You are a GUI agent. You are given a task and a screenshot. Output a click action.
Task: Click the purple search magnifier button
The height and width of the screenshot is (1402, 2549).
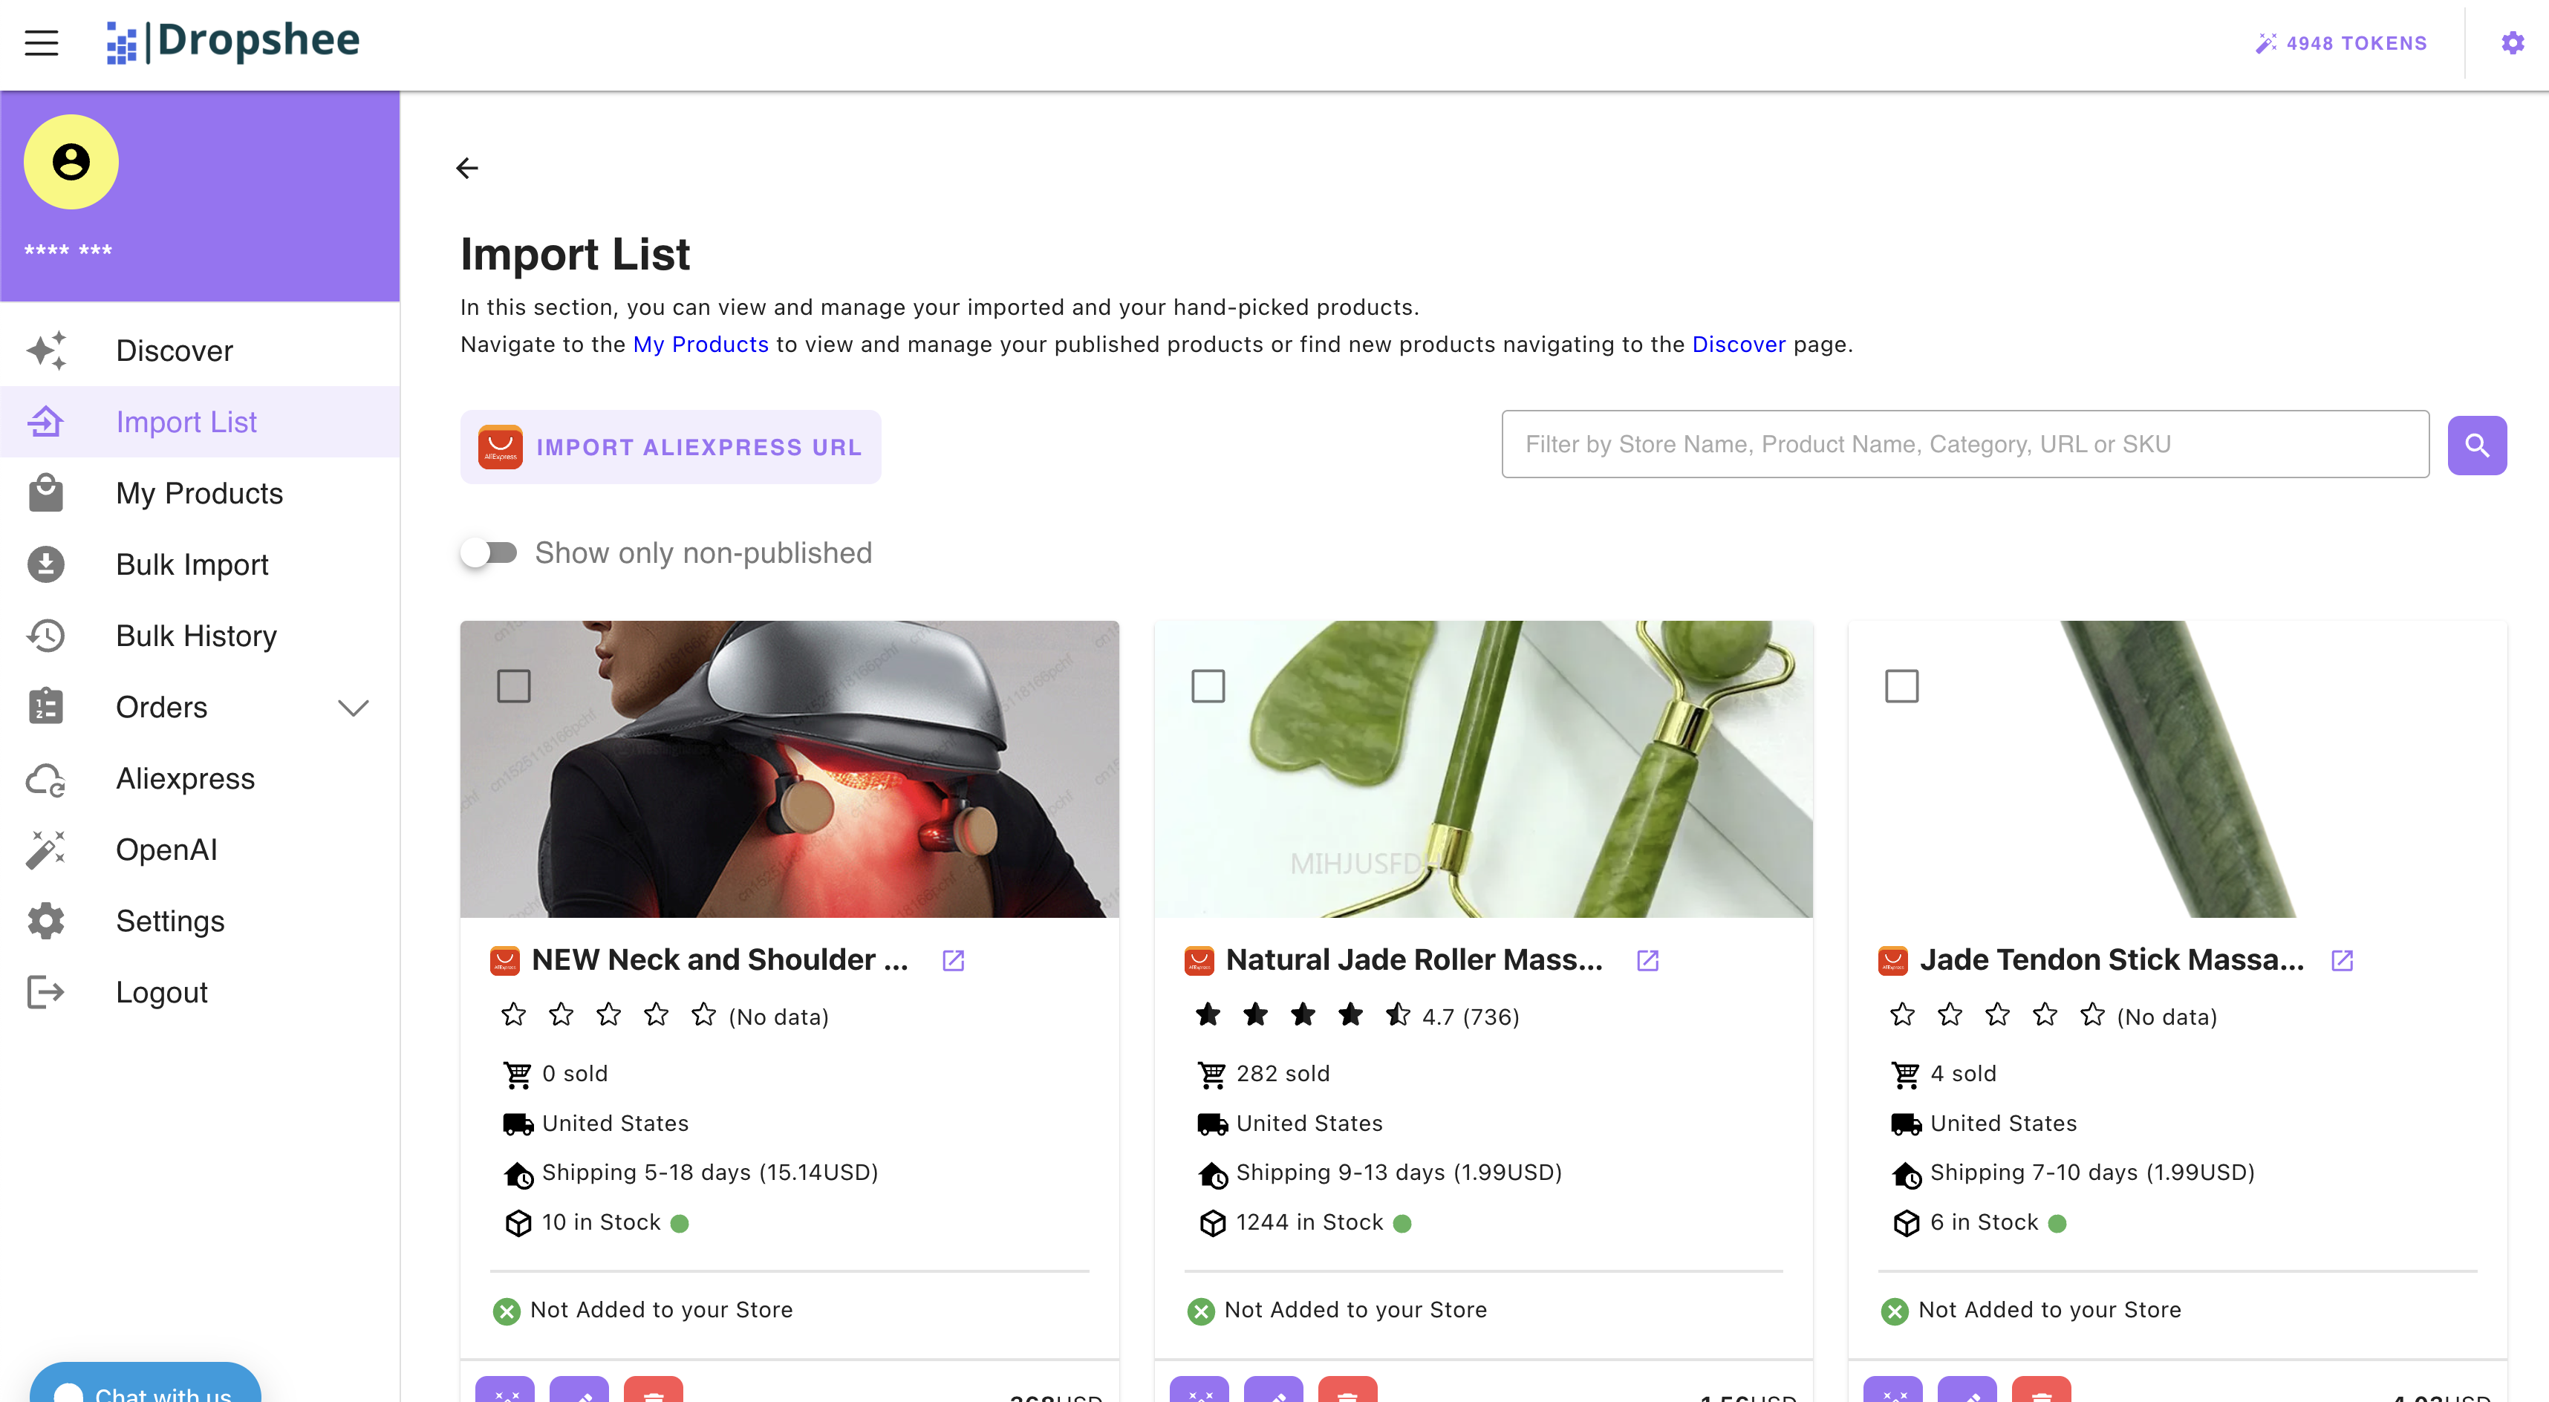tap(2475, 446)
